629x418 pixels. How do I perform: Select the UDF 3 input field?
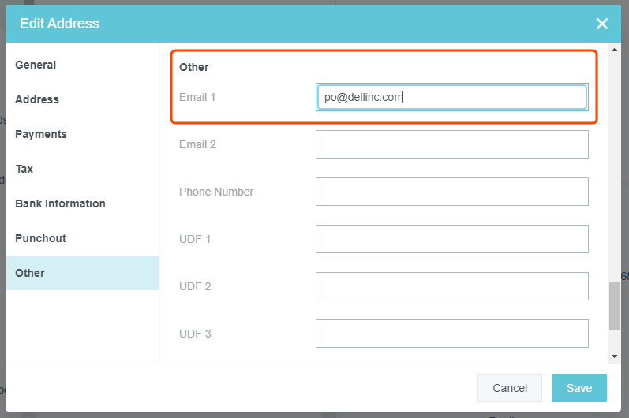click(451, 334)
